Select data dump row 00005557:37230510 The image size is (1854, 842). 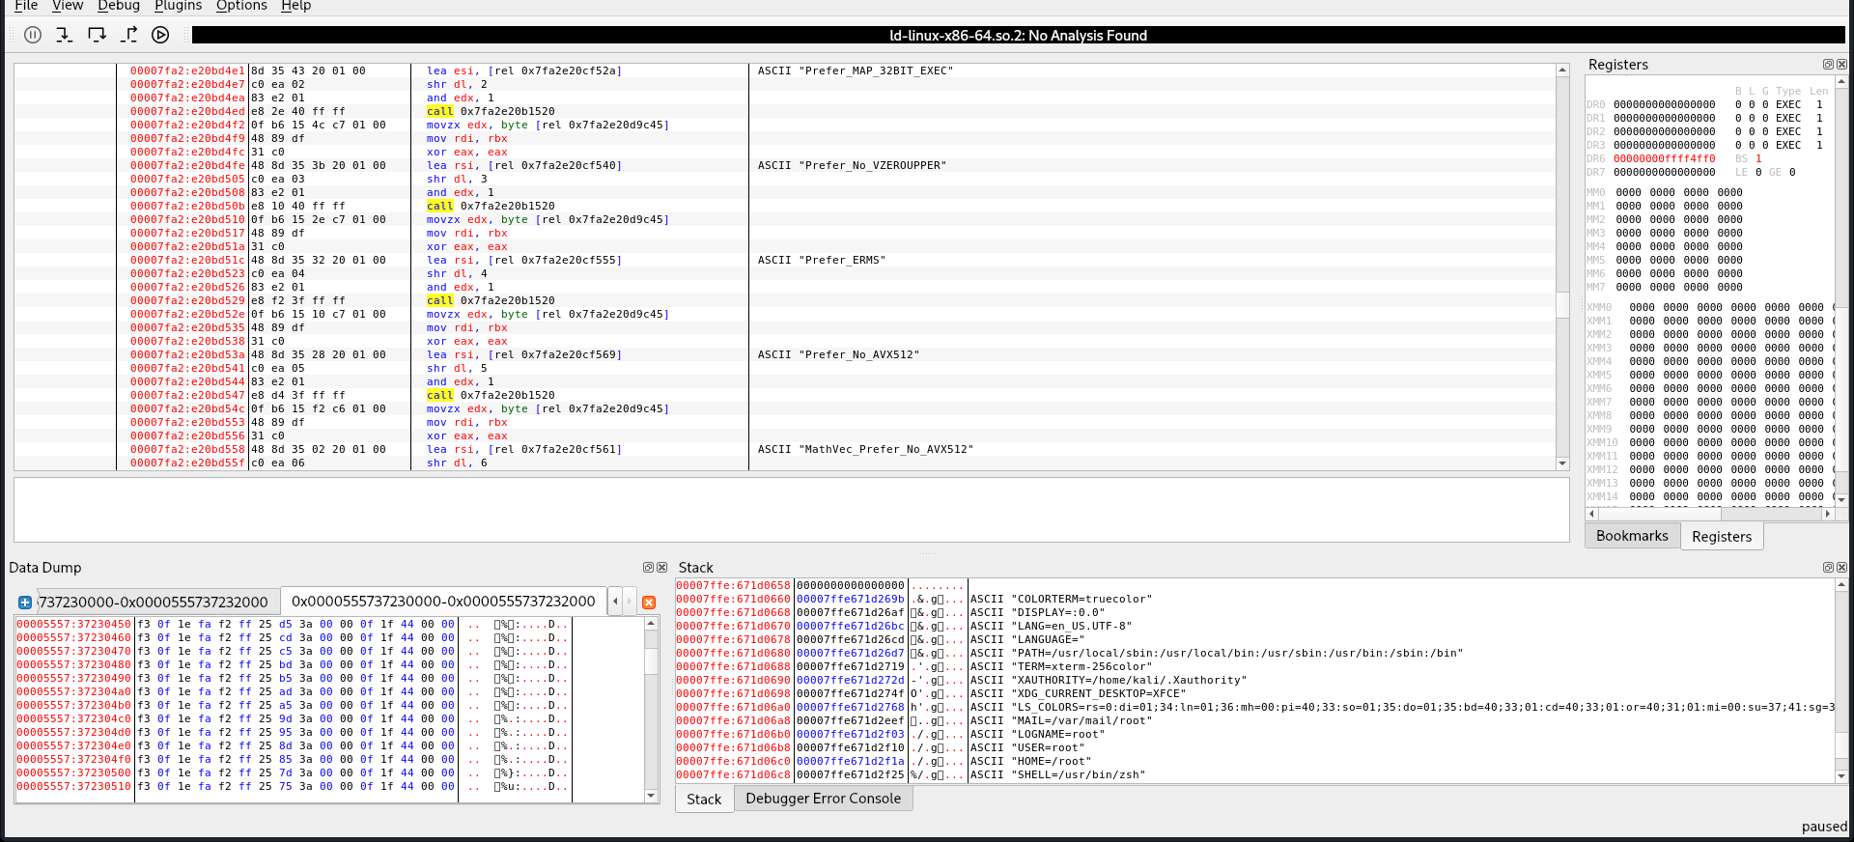pos(328,786)
